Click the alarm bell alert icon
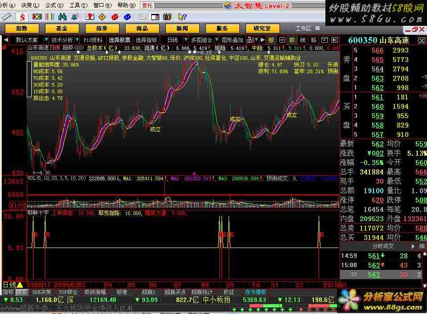This screenshot has width=427, height=314. pyautogui.click(x=75, y=17)
